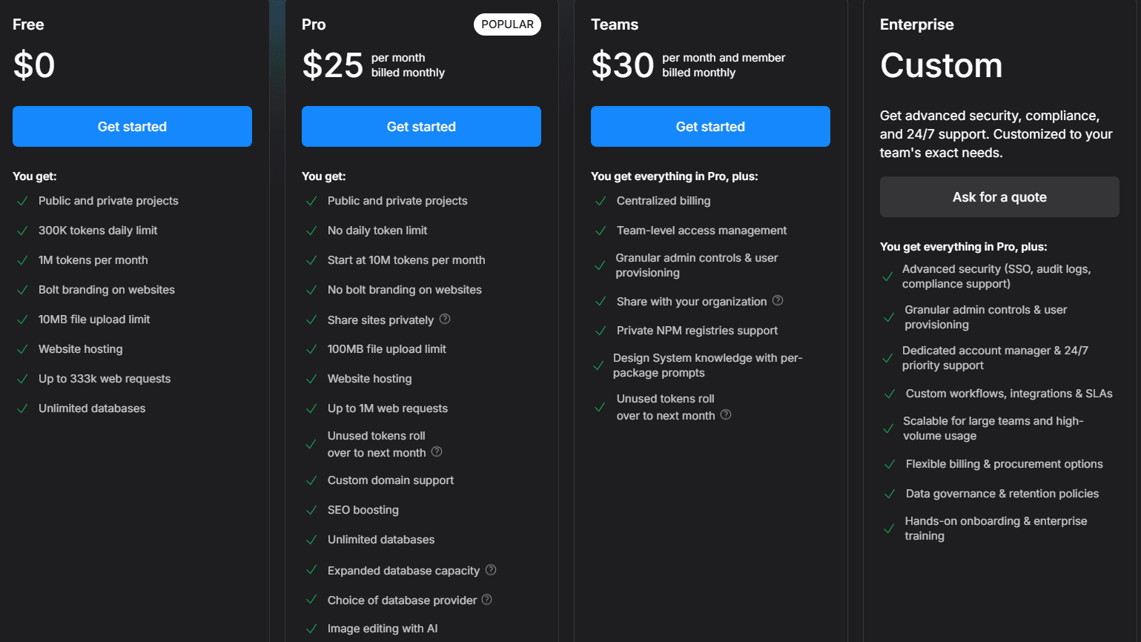1141x642 pixels.
Task: Select the Free plan heading
Action: 27,24
